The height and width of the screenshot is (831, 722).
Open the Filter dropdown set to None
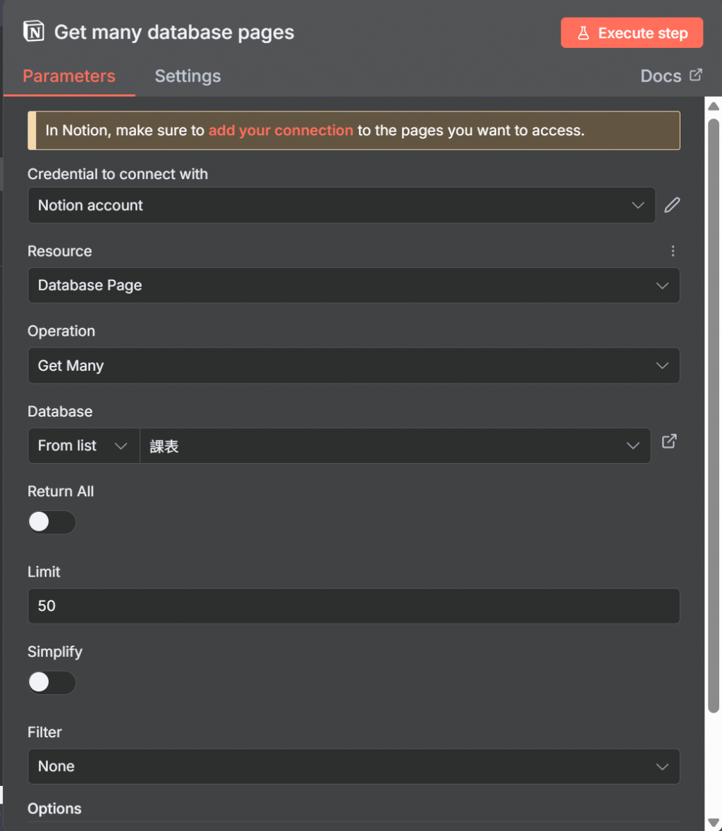click(x=353, y=766)
